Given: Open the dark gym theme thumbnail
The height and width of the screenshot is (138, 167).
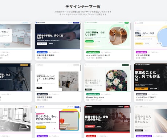Looking at the screenshot, I should (107, 119).
